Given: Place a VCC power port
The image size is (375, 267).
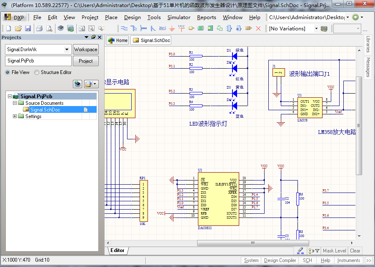Looking at the screenshot, I should coord(181,28).
